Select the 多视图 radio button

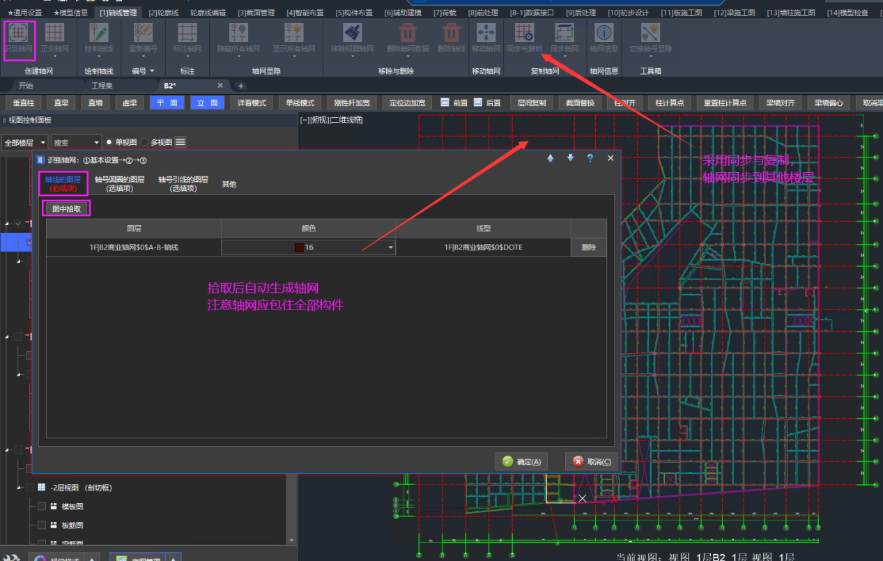tap(144, 142)
